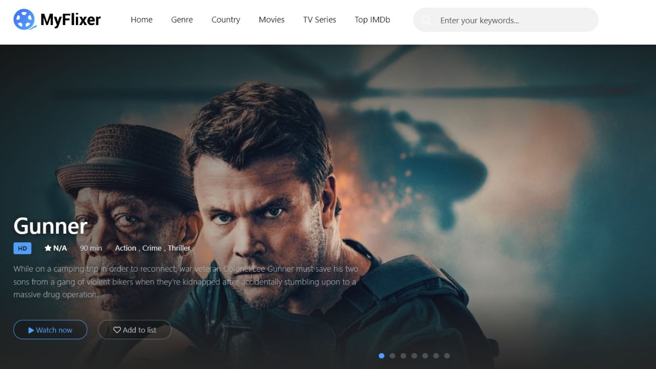Select Home in the navigation bar
Viewport: 656px width, 369px height.
141,19
